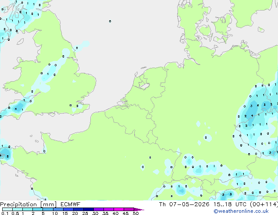Click the 35–40 mm violet legend swatch
278x215 pixels.
[x=109, y=209]
